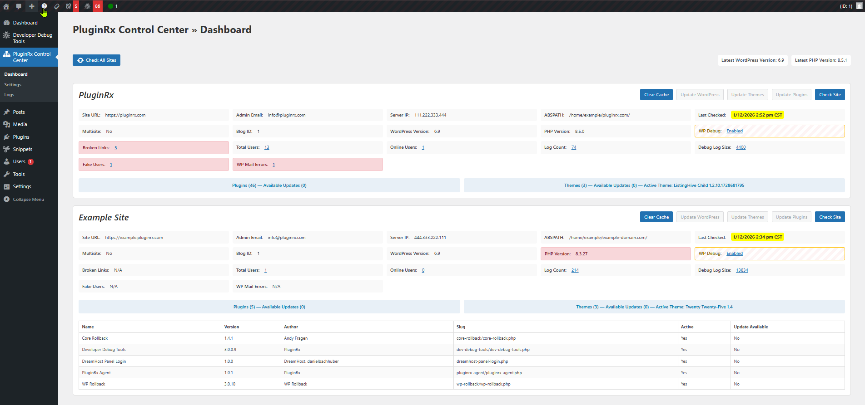Collapse Example Site Plugins (5) list

tap(269, 307)
